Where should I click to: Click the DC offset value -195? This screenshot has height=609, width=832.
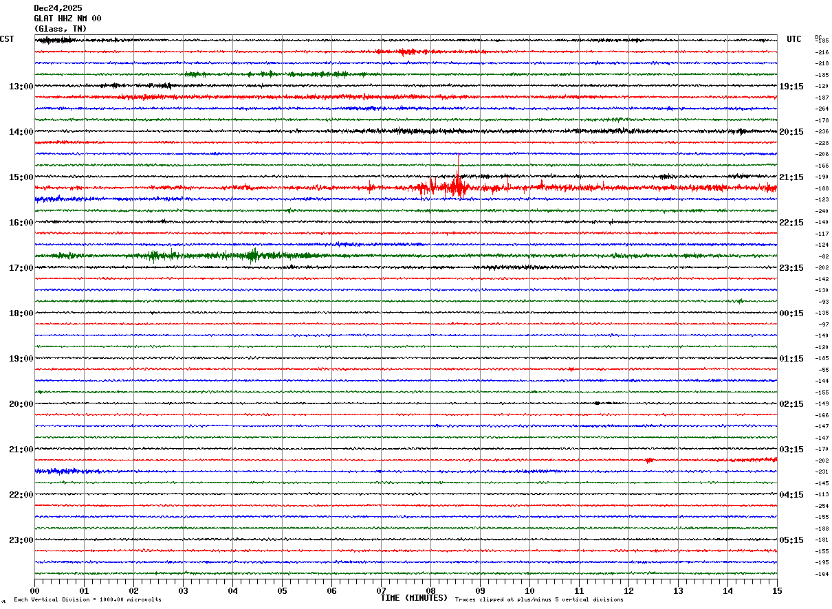(822, 562)
